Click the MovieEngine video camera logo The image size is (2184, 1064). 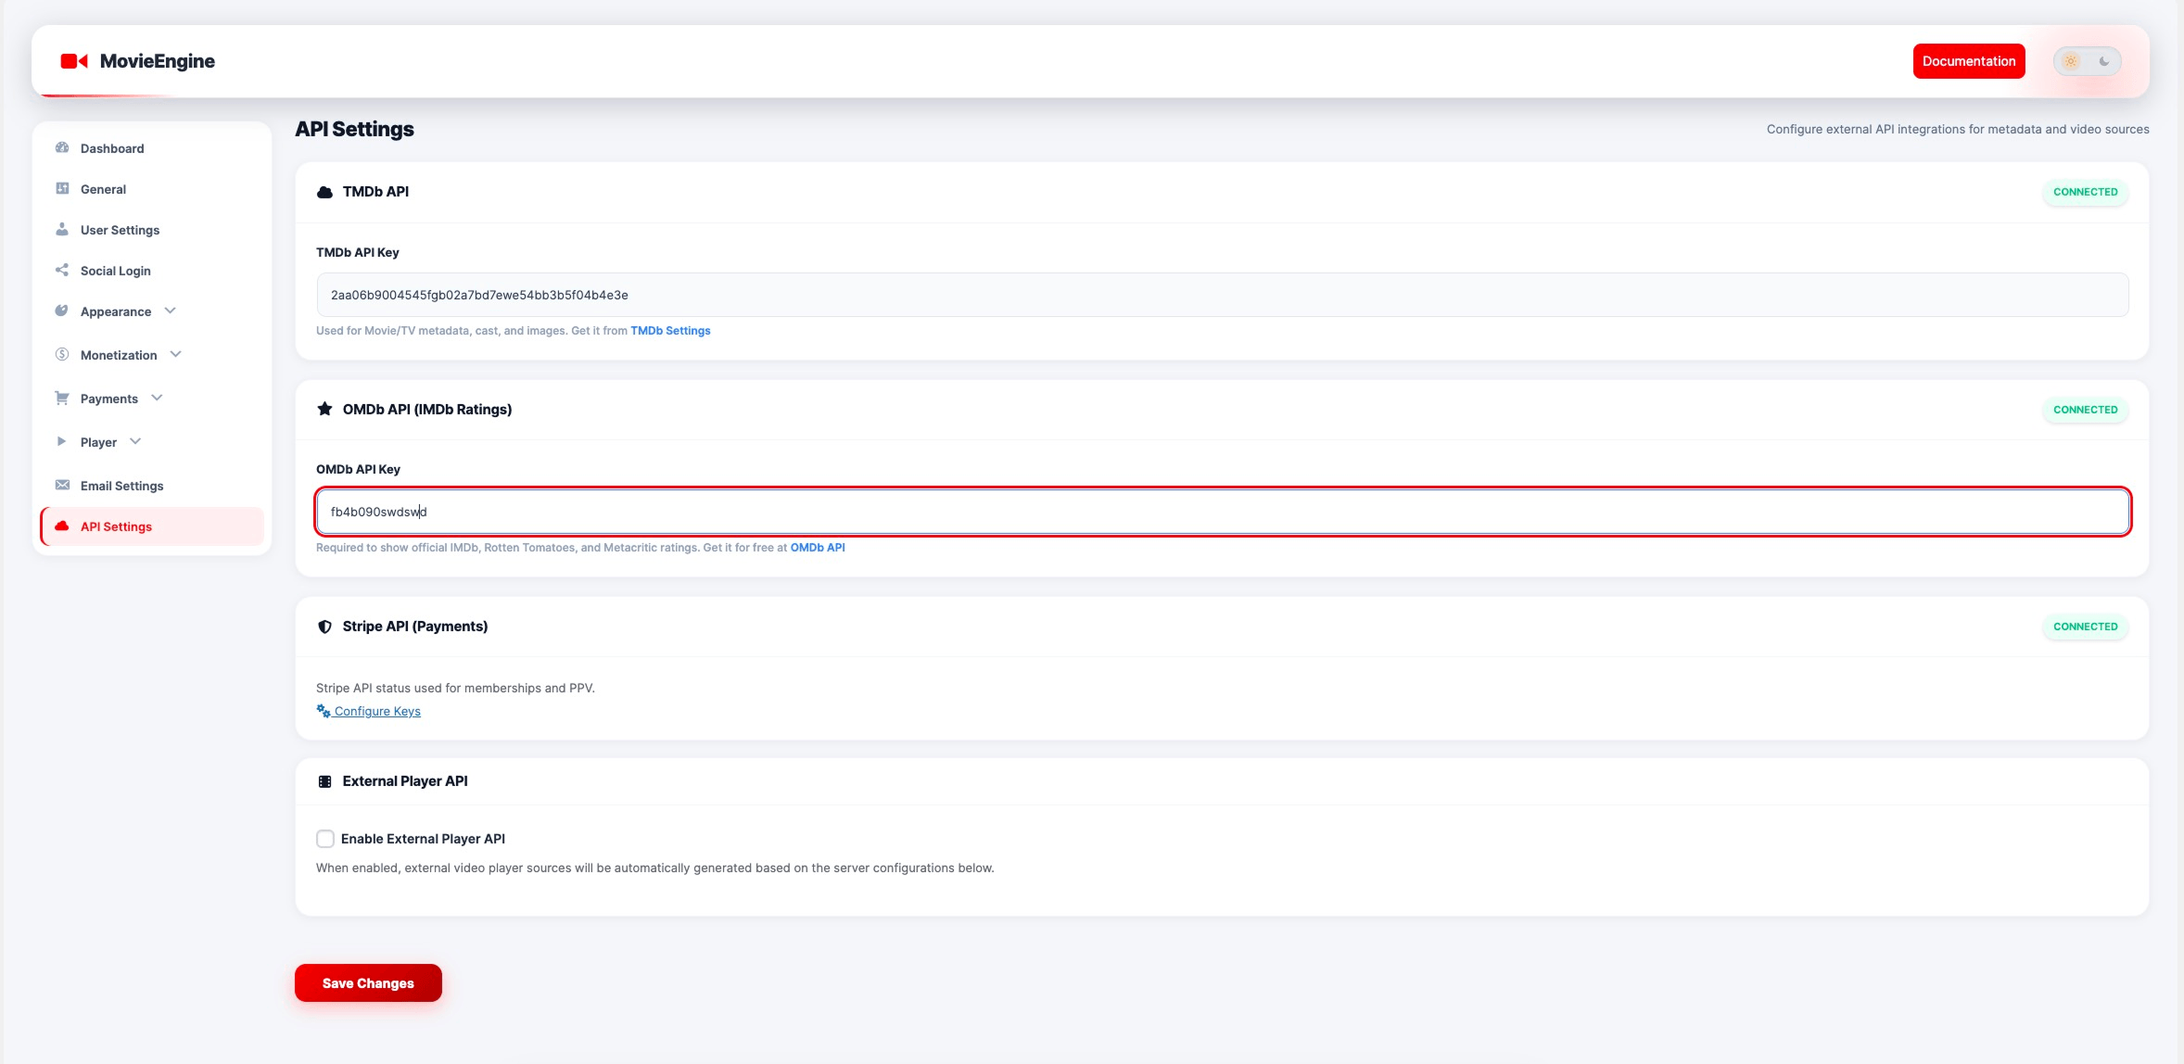74,60
